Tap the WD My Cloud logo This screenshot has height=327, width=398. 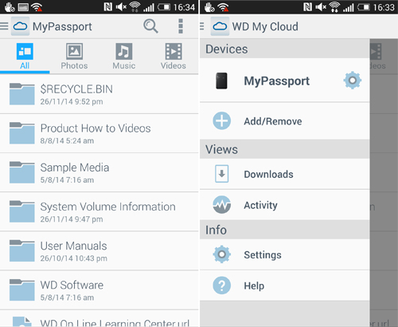(220, 26)
